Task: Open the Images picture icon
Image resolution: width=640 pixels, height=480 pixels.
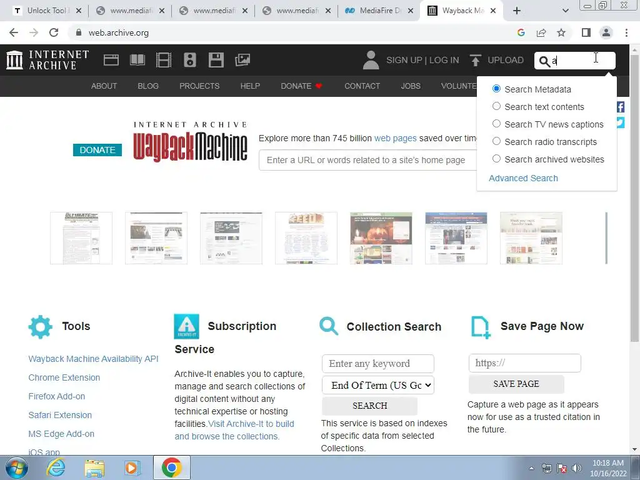Action: pos(242,60)
